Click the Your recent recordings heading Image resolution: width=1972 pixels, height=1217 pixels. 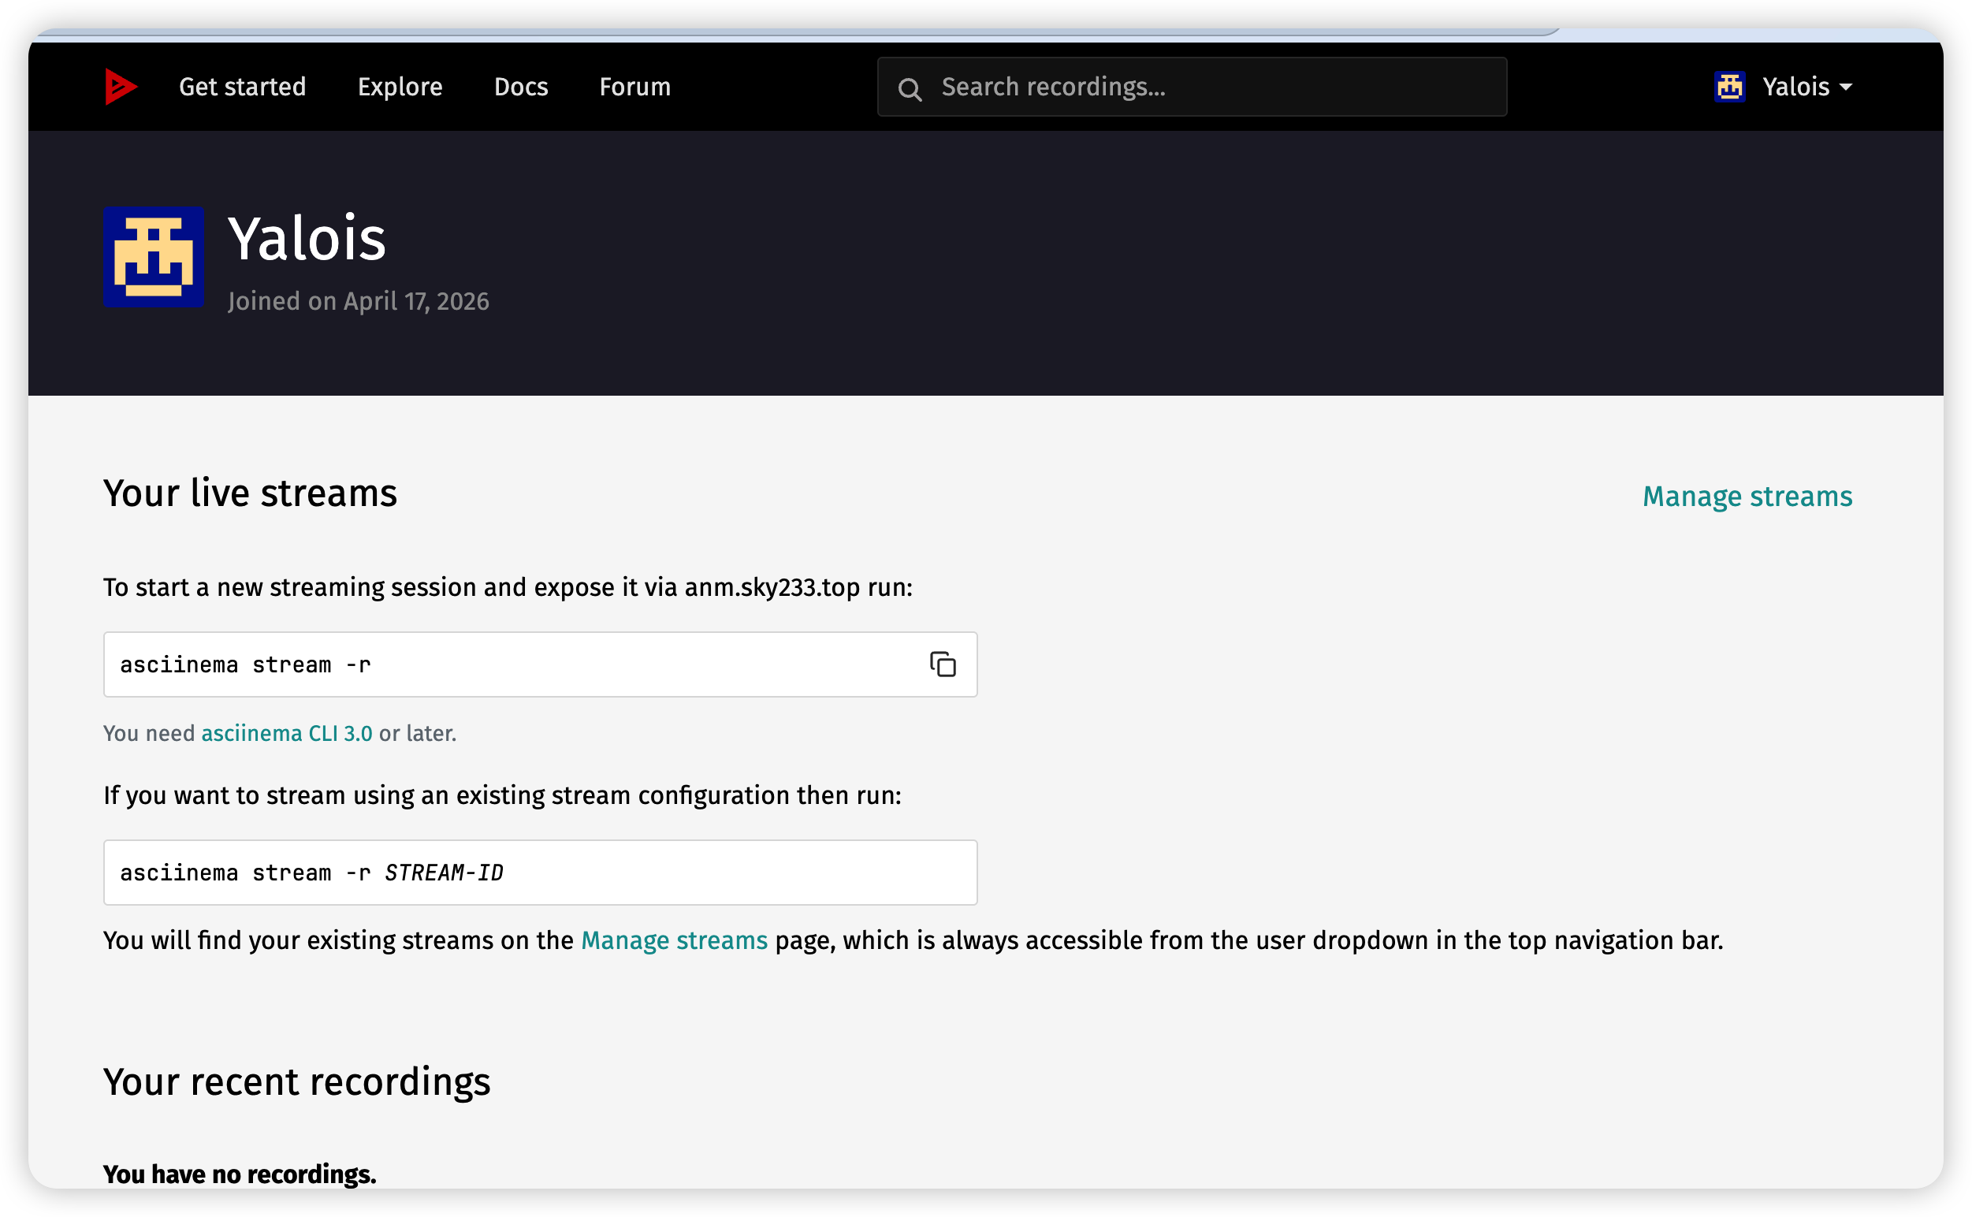pyautogui.click(x=296, y=1081)
